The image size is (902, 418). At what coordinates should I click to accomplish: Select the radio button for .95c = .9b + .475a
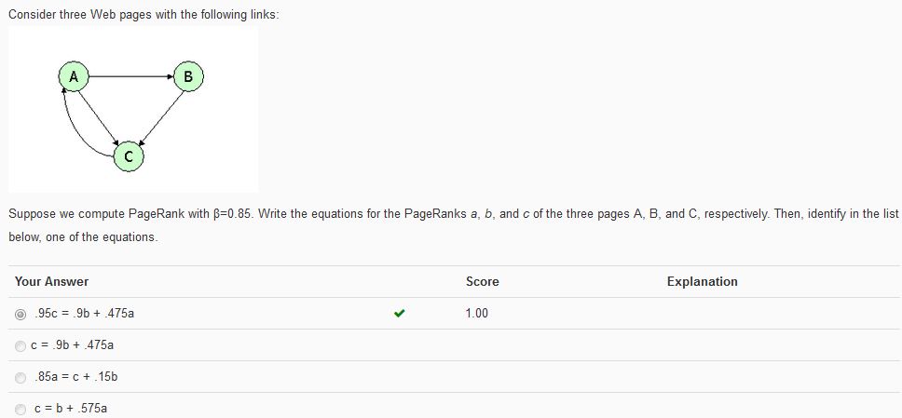[20, 314]
